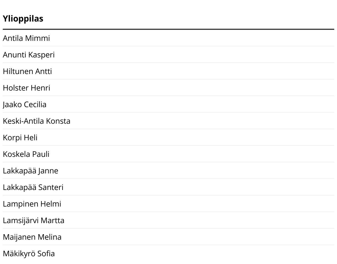The image size is (337, 264).
Task: Click the first name Konsta
Action: (58, 121)
